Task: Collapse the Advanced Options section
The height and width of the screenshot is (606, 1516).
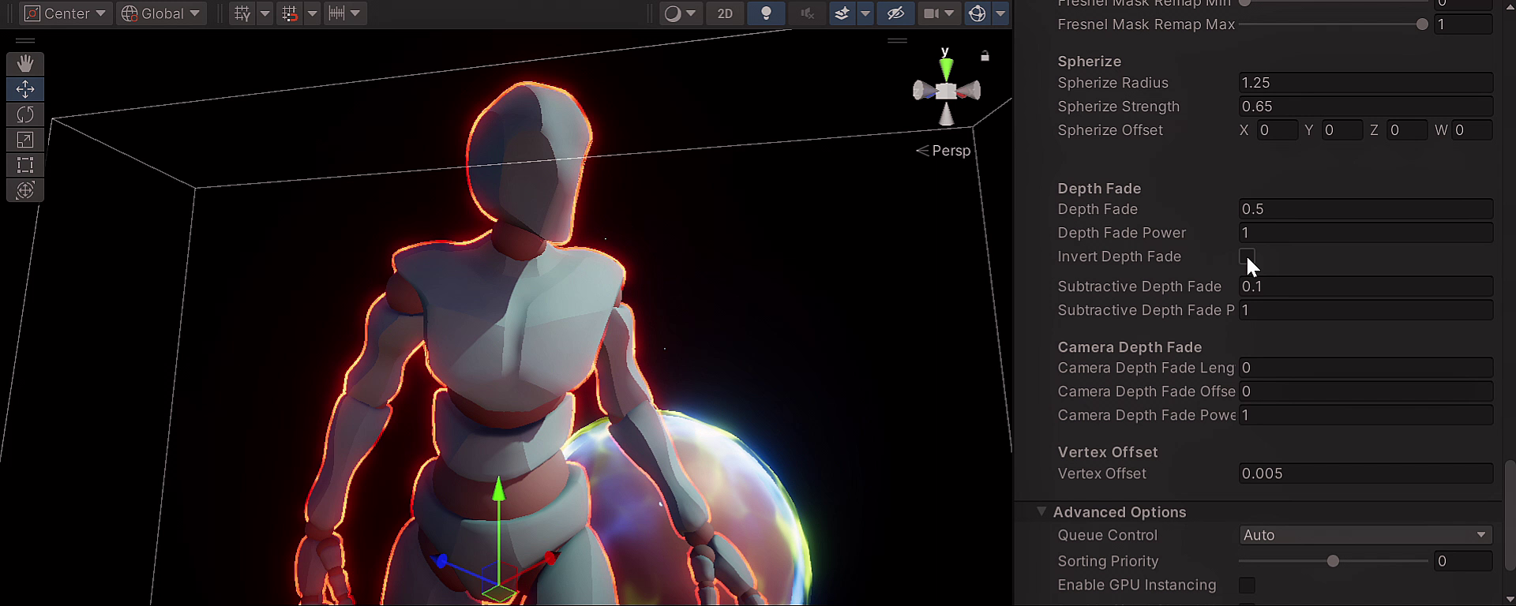Action: (x=1041, y=512)
